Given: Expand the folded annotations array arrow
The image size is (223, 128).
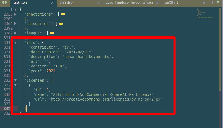Looking at the screenshot, I should tap(15, 14).
